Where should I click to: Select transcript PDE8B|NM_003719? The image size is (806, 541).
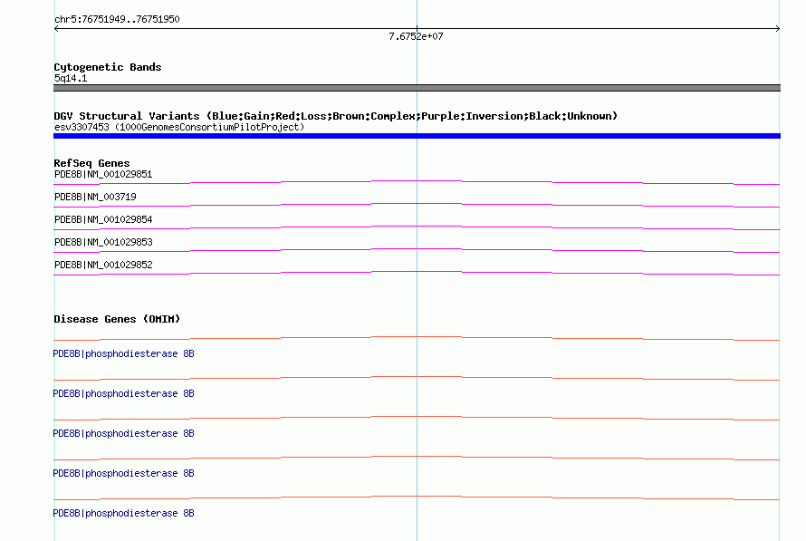[x=95, y=197]
